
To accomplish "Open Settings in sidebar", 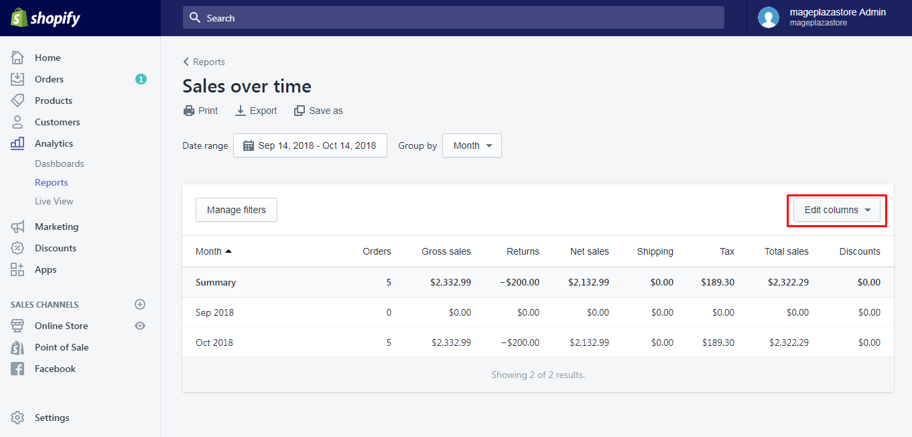I will click(52, 418).
